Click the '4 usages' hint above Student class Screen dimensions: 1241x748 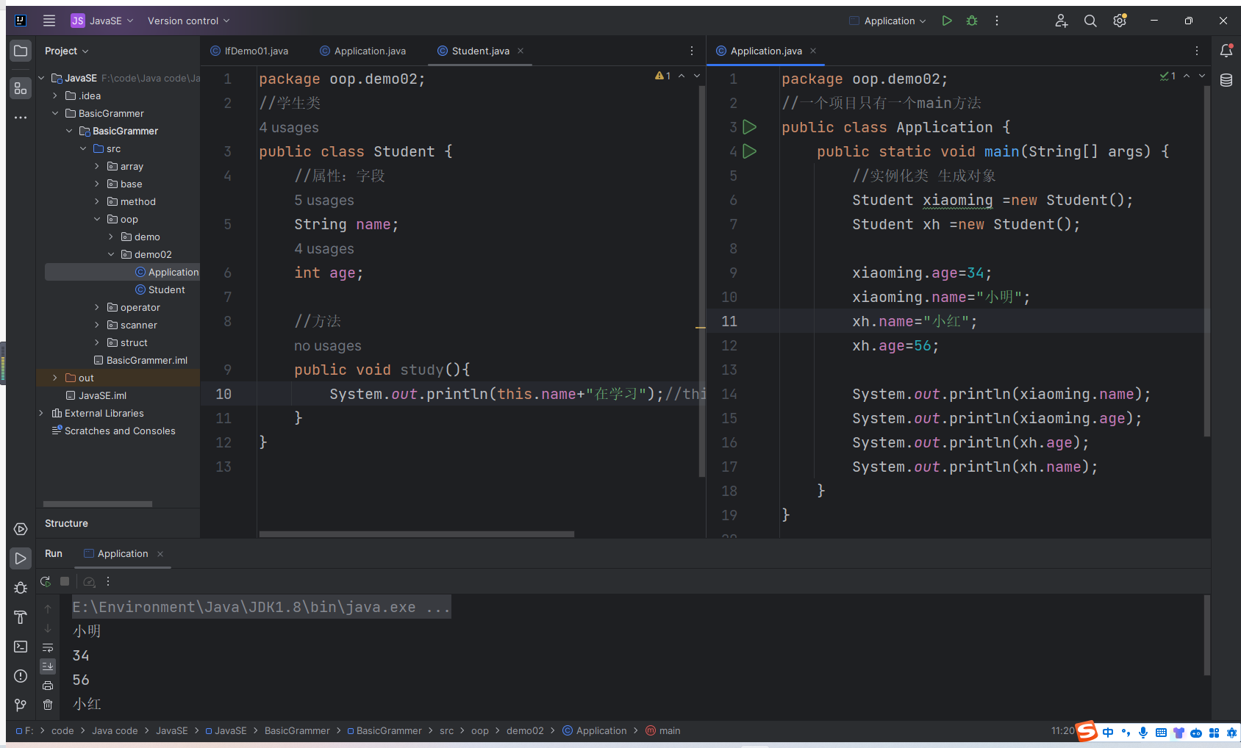(289, 127)
